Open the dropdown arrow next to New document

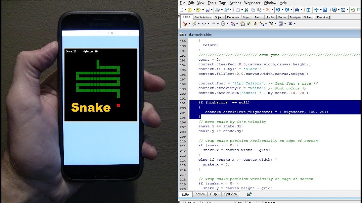click(186, 10)
